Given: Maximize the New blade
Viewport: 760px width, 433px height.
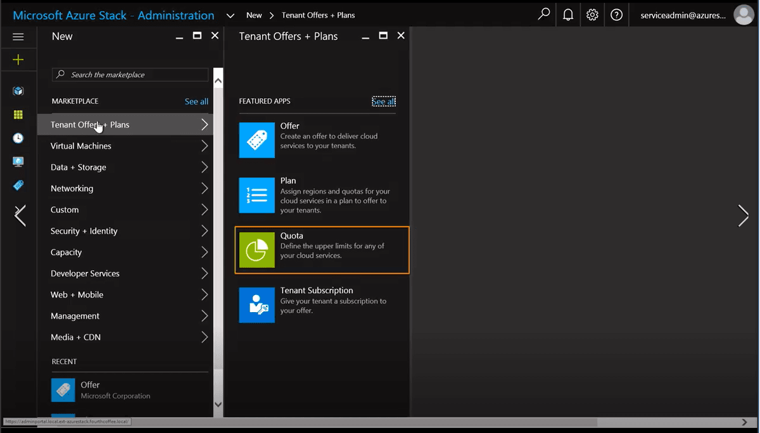Looking at the screenshot, I should coord(197,36).
